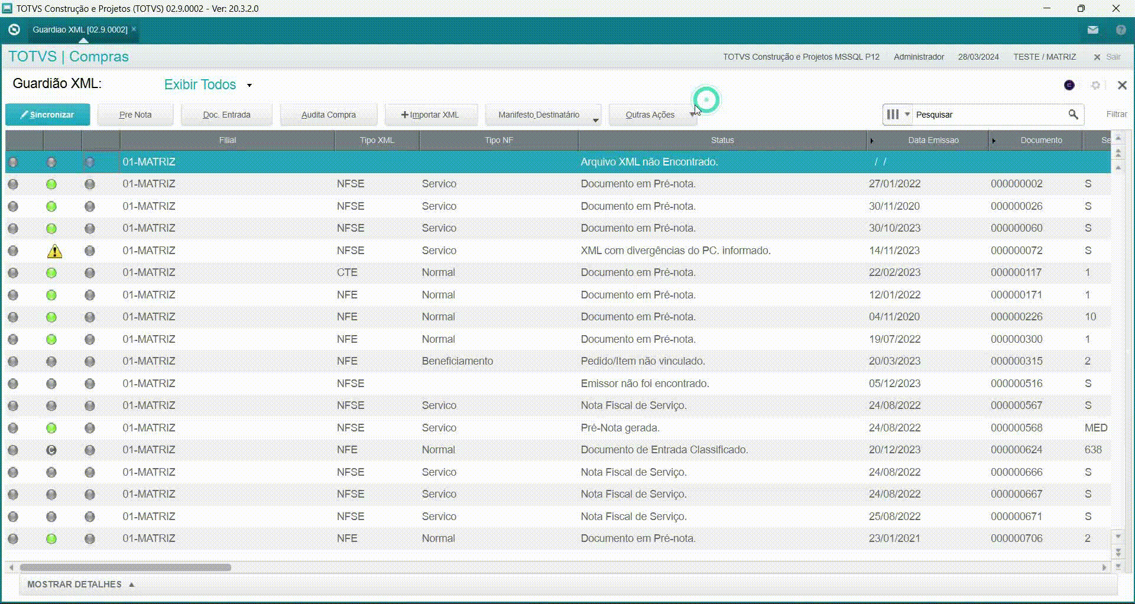
Task: Open the Outras Ações menu
Action: click(x=650, y=115)
